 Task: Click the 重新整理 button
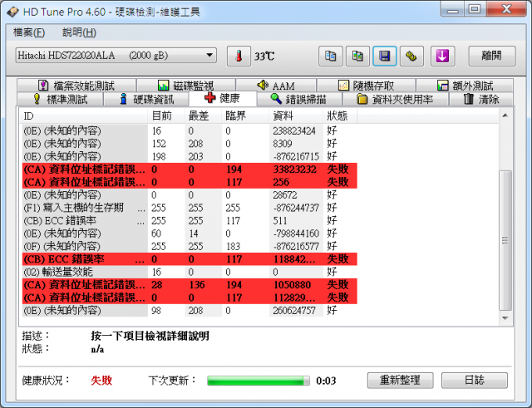[x=401, y=381]
